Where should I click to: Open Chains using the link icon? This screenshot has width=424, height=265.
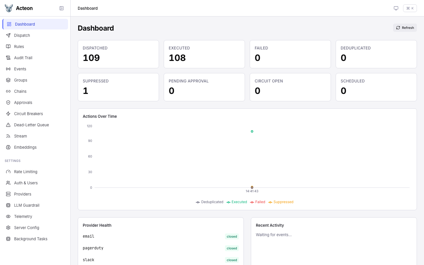click(9, 91)
